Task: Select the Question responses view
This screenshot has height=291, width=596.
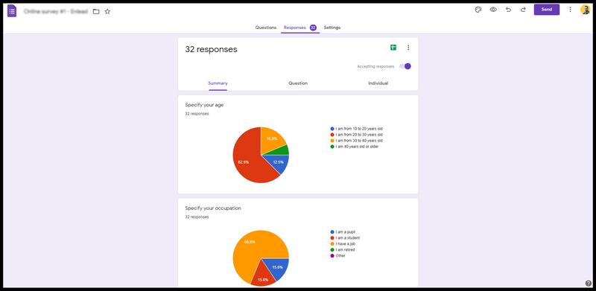Action: [x=298, y=83]
